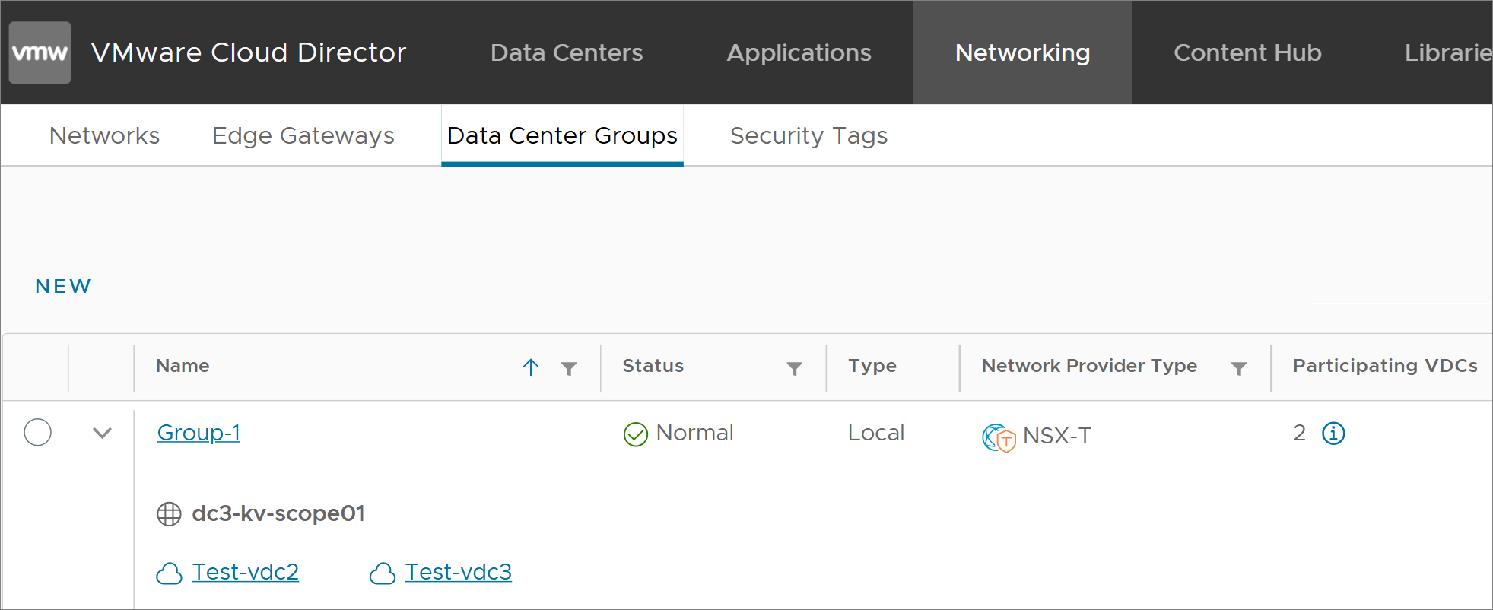
Task: Click the participating VDCs count 2
Action: click(x=1299, y=433)
